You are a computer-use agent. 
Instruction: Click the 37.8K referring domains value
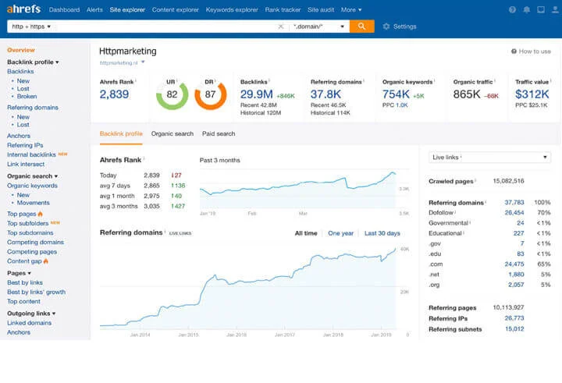tap(325, 94)
